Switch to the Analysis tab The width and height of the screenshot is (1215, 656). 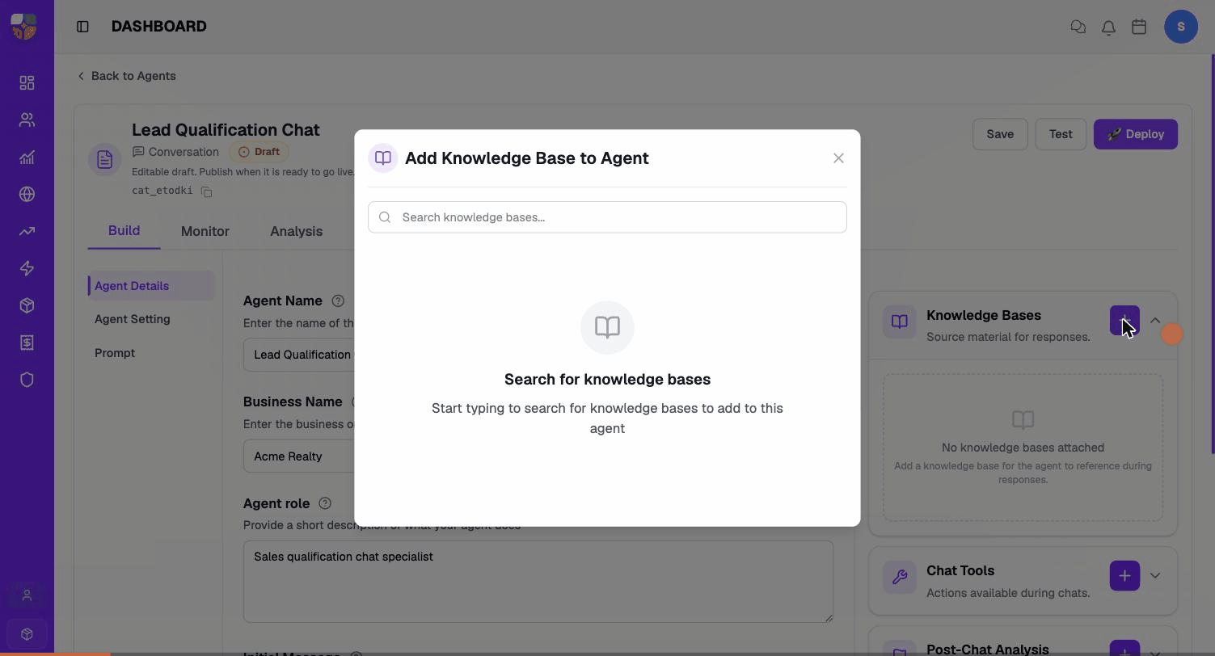click(x=296, y=231)
